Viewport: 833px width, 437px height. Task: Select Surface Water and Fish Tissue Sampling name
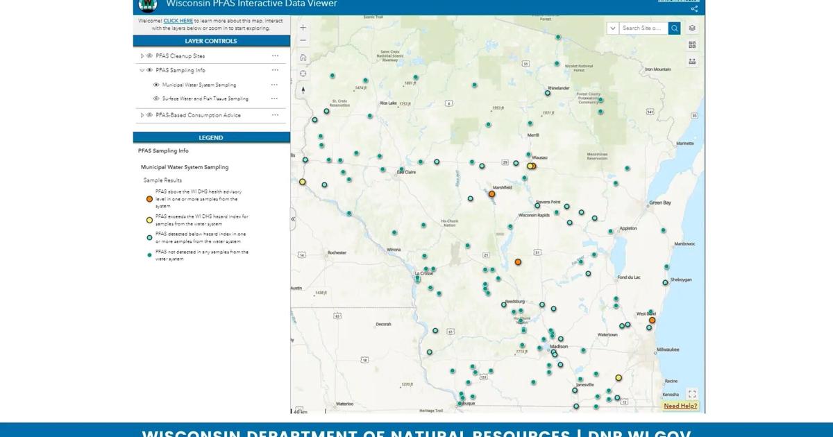click(205, 98)
